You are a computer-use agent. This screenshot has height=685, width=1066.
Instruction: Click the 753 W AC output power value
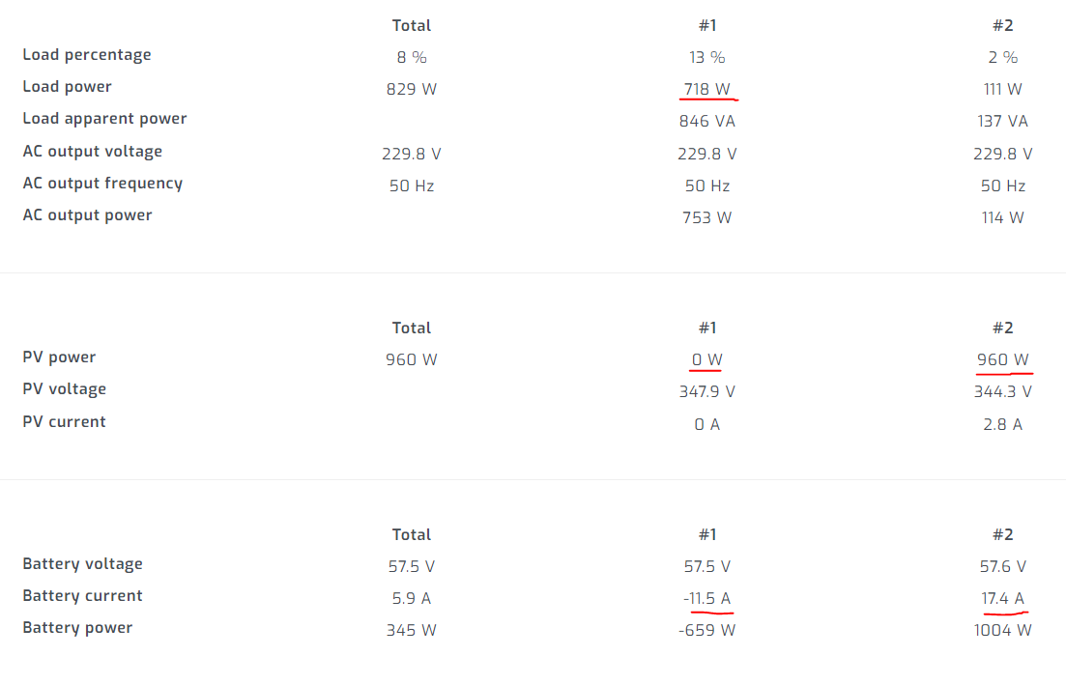pos(707,217)
